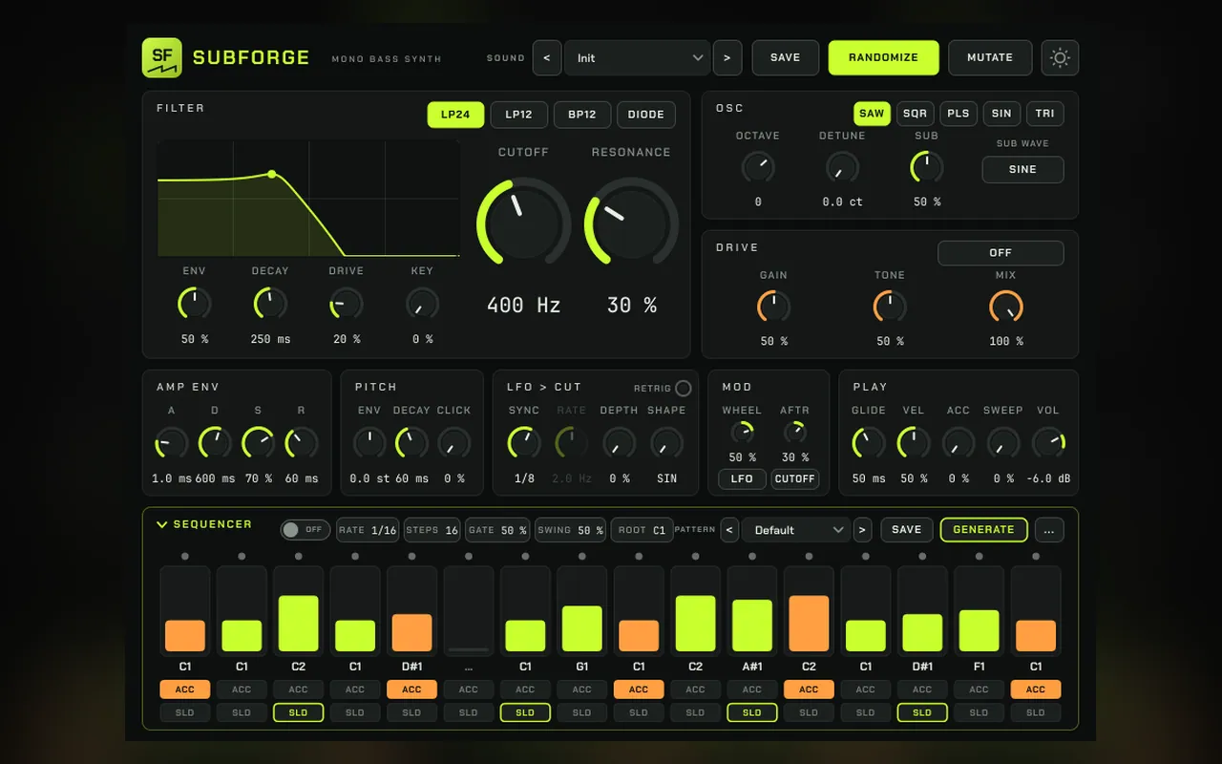Click the Play section Glide knob

(868, 443)
